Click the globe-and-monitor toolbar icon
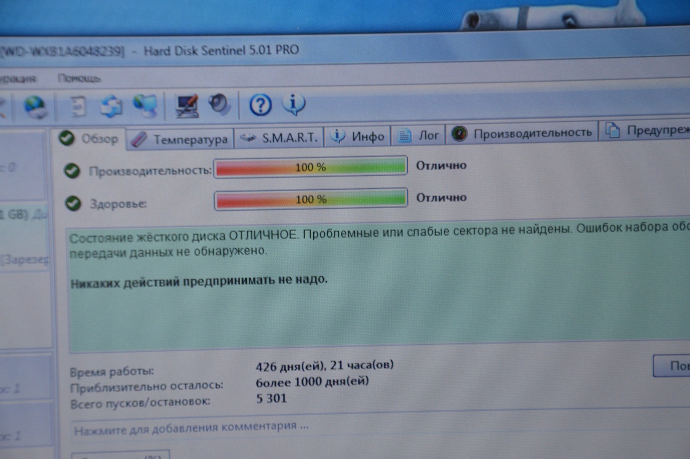This screenshot has width=690, height=459. 145,106
